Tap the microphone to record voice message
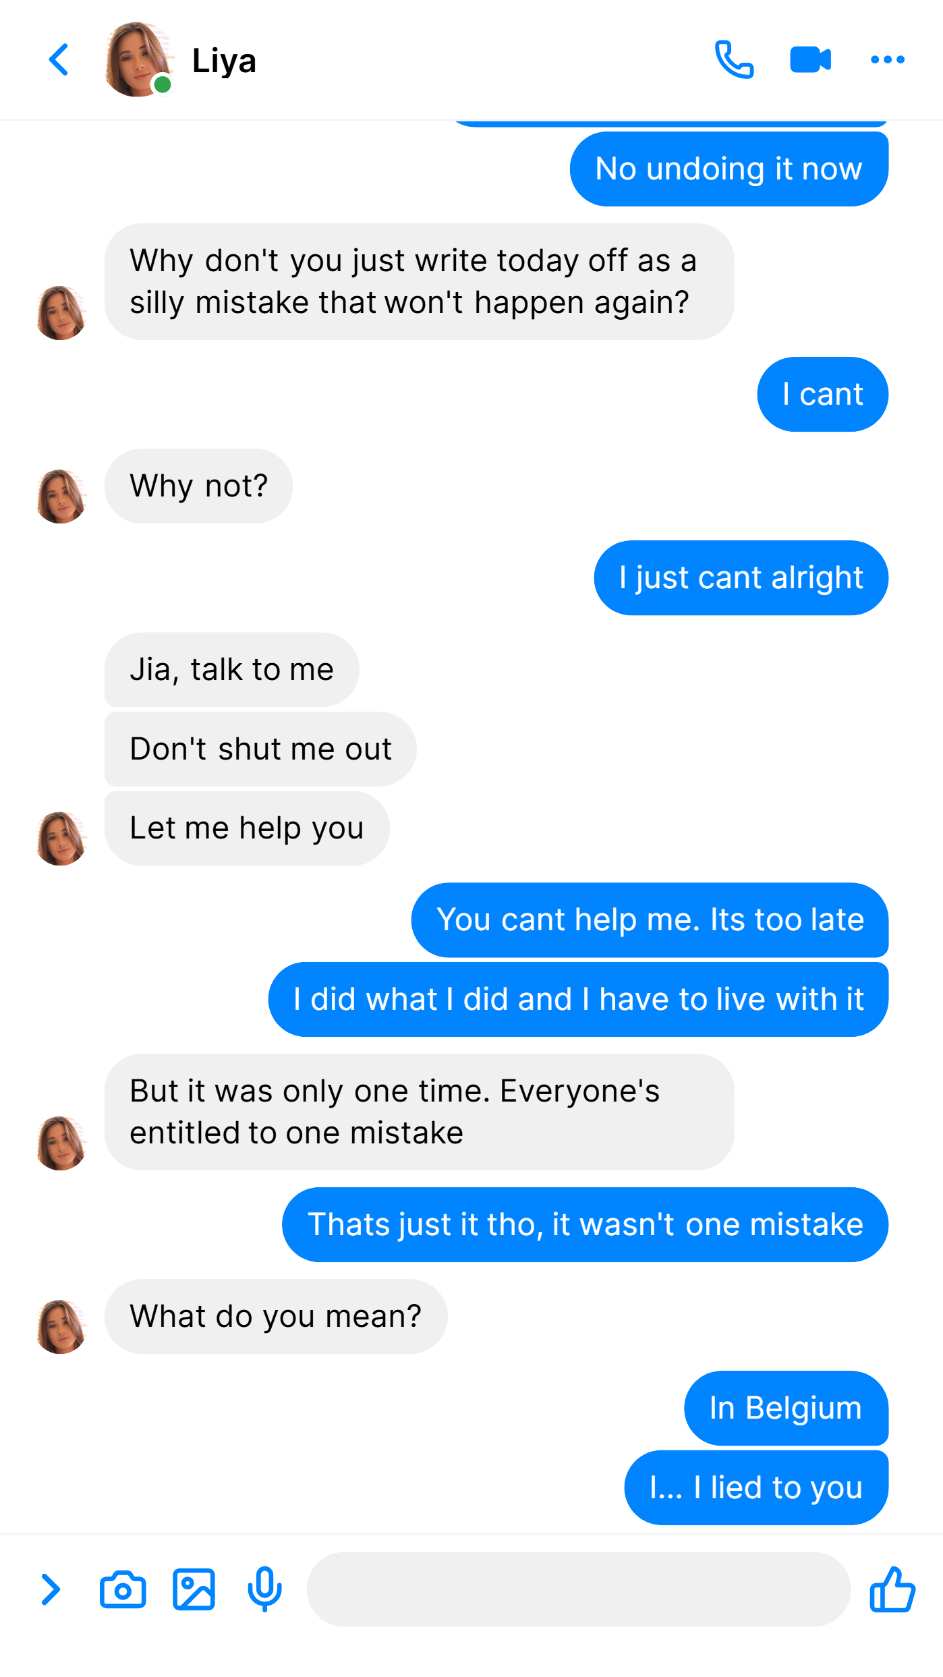943x1677 pixels. coord(264,1589)
